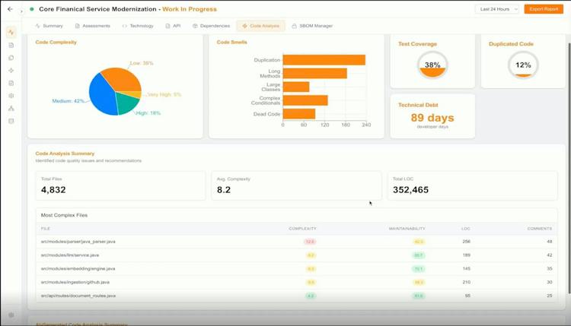This screenshot has height=326, width=571.
Task: Select the highlighted activity icon in left sidebar
Action: pos(11,33)
